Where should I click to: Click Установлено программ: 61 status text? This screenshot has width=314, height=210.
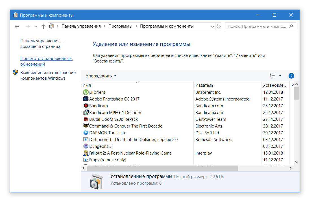click(137, 183)
